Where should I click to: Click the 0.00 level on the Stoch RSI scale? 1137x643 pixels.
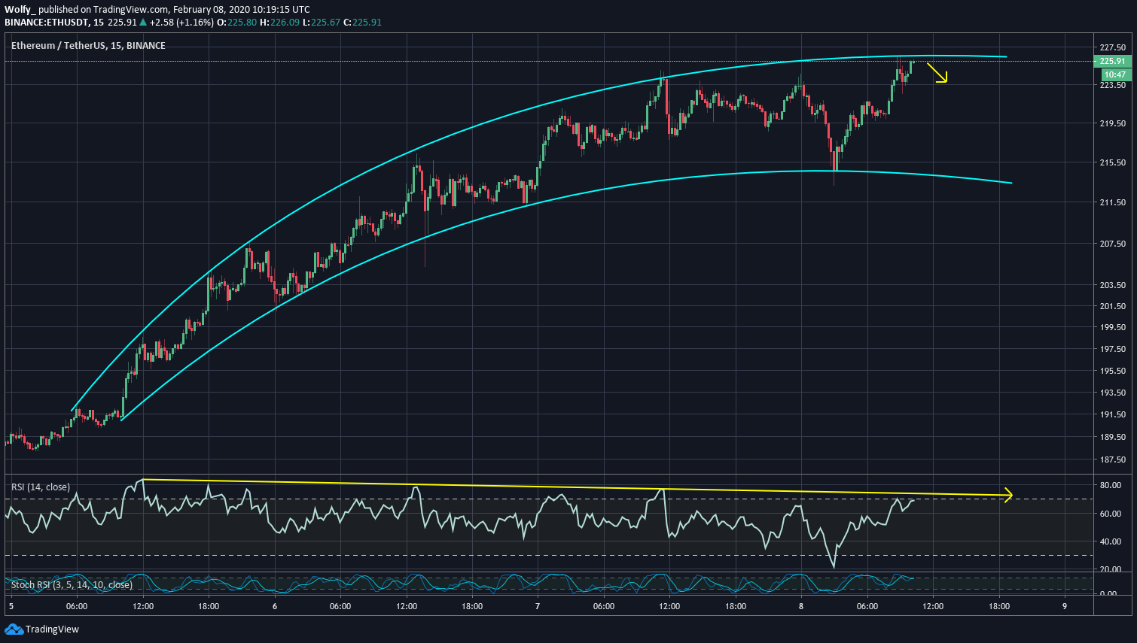point(1108,594)
